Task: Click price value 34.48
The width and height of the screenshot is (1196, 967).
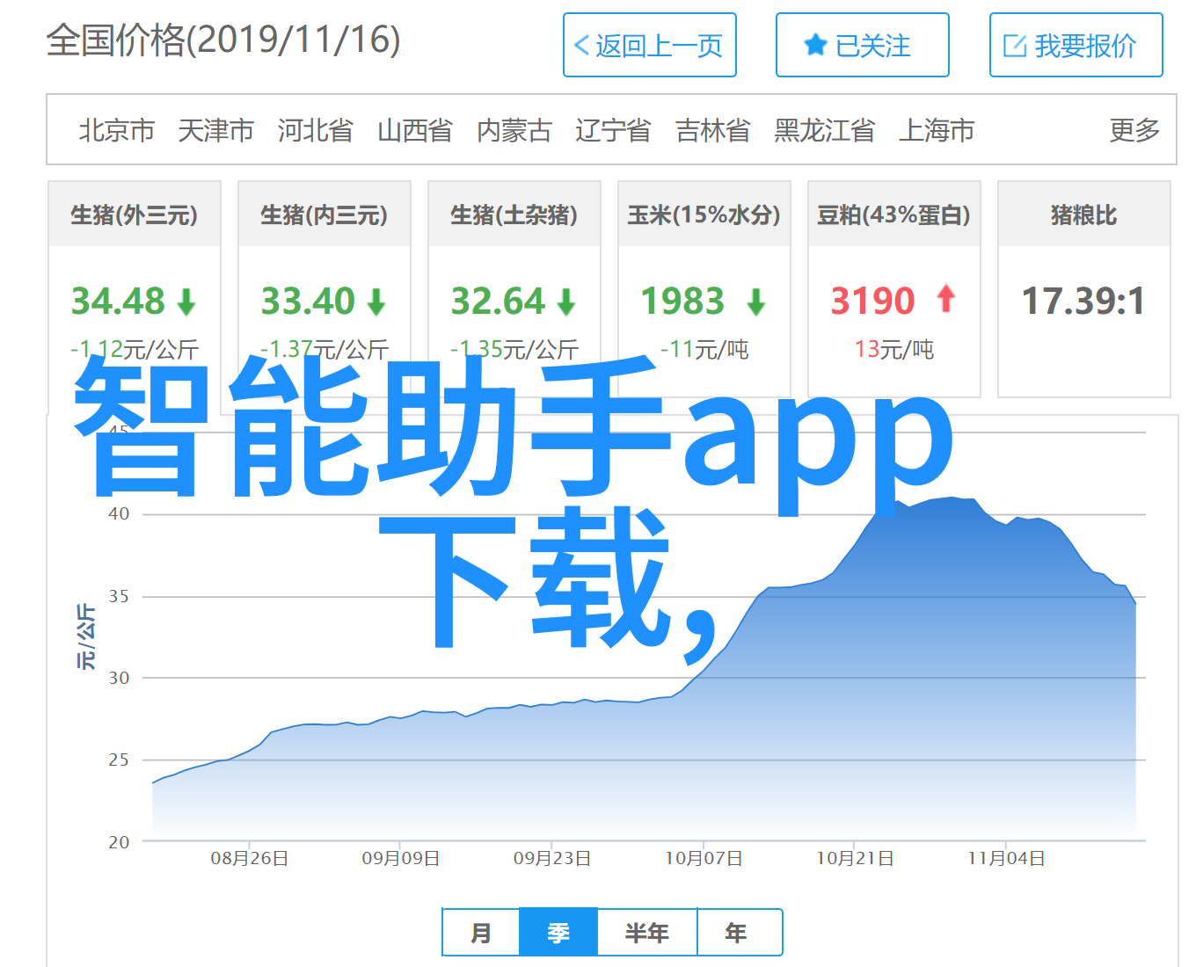Action: tap(118, 302)
